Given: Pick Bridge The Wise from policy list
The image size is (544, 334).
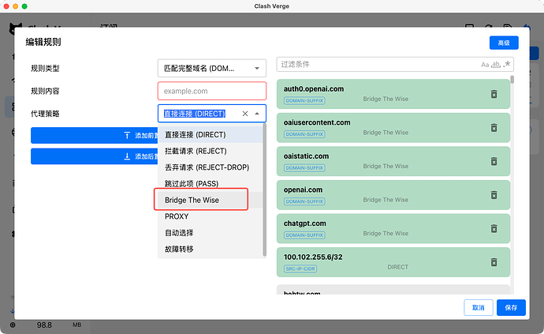Looking at the screenshot, I should point(211,200).
